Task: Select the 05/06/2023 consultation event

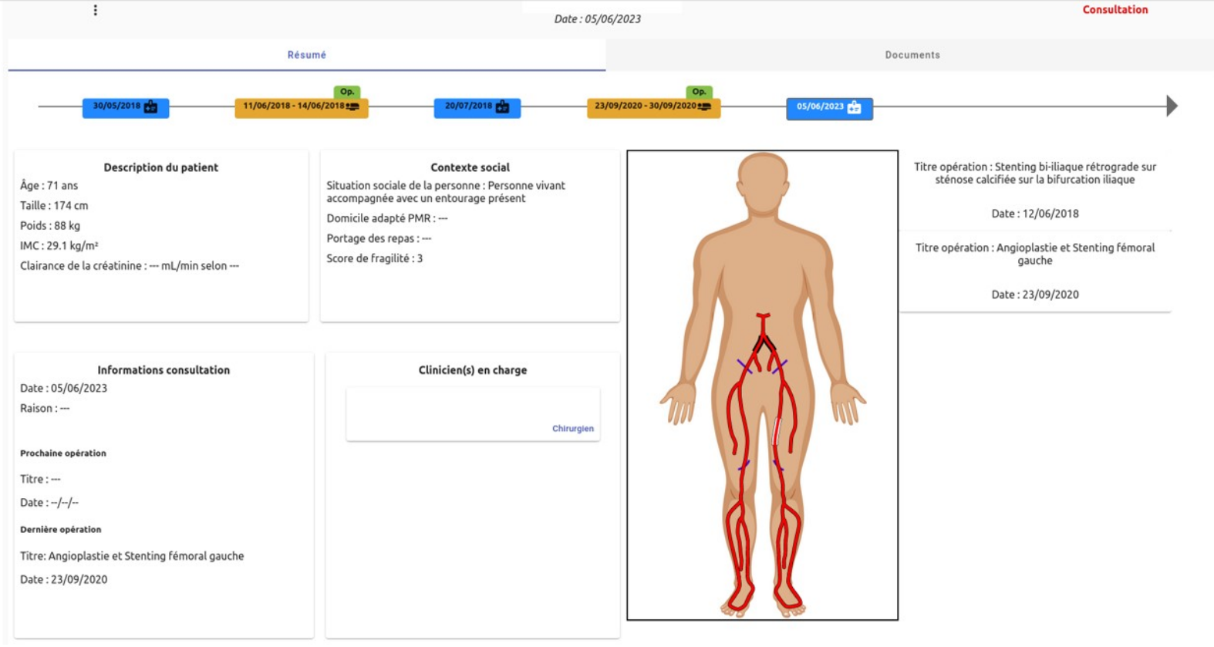Action: [829, 108]
